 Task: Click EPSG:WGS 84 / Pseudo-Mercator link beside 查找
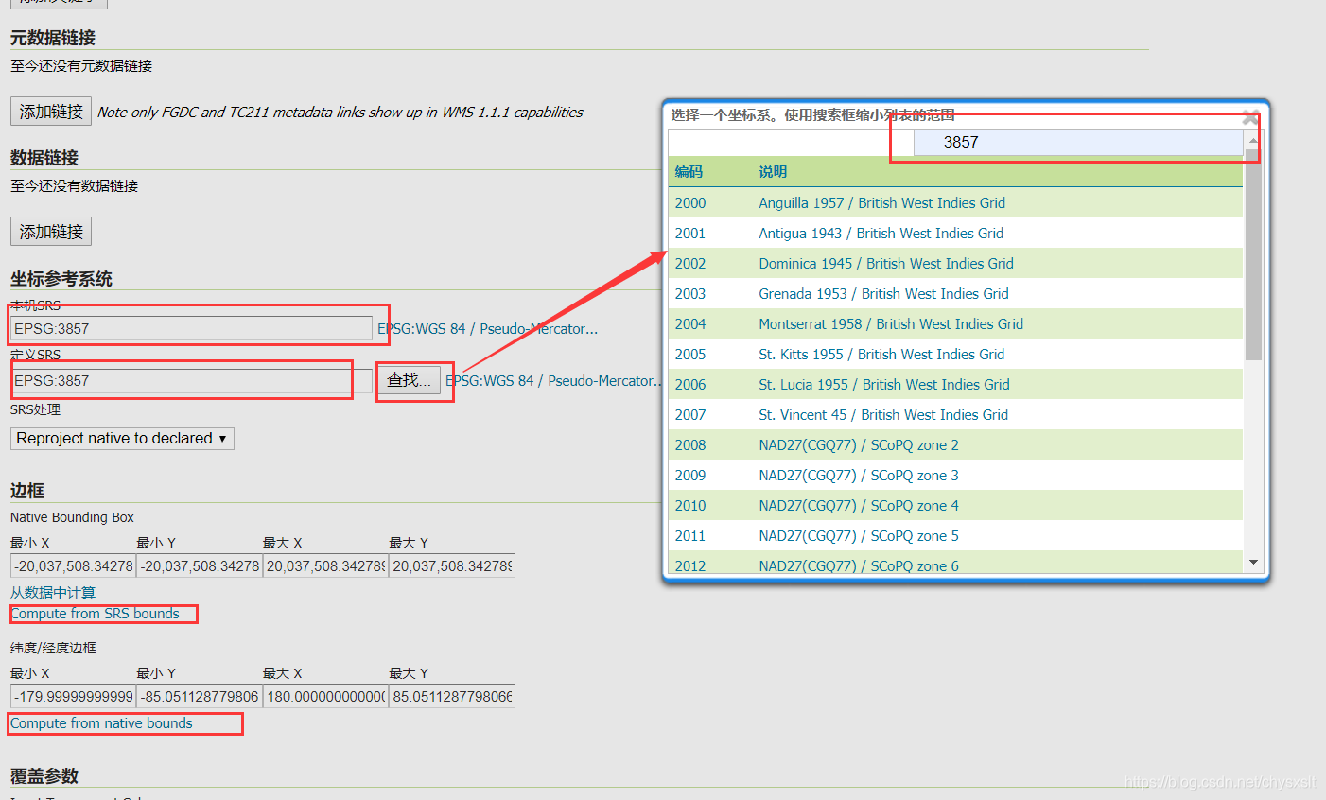coord(554,380)
